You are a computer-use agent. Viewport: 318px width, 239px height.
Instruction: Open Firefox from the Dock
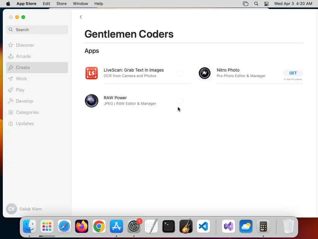point(82,226)
